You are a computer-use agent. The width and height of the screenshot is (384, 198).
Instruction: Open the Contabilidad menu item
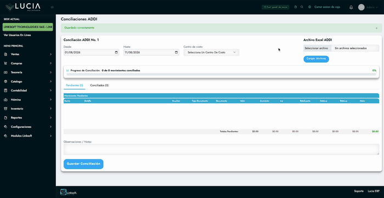(28, 90)
